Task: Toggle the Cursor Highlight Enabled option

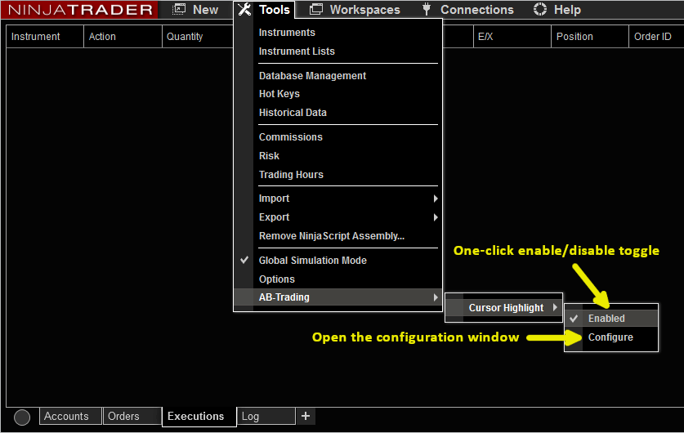Action: pos(606,319)
